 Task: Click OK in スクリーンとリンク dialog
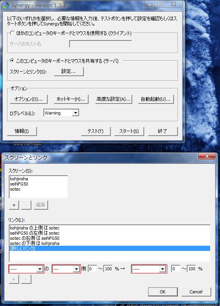[163, 292]
